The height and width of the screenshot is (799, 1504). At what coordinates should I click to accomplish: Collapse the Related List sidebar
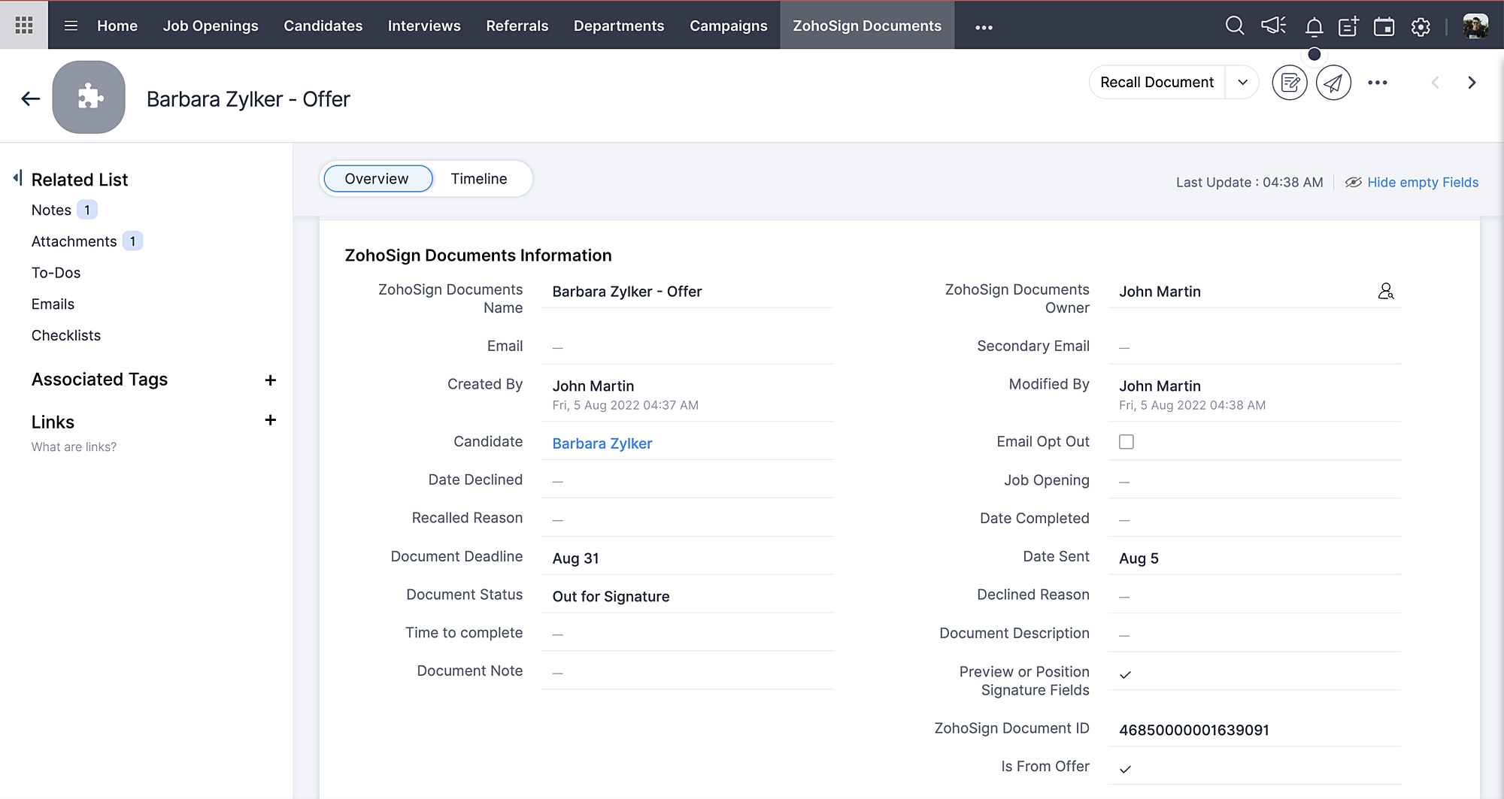[17, 178]
